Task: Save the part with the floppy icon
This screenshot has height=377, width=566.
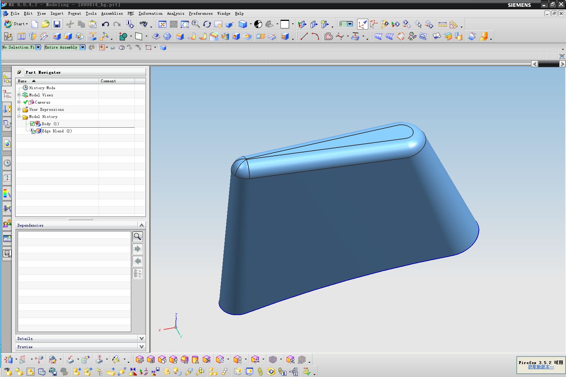Action: click(x=57, y=24)
